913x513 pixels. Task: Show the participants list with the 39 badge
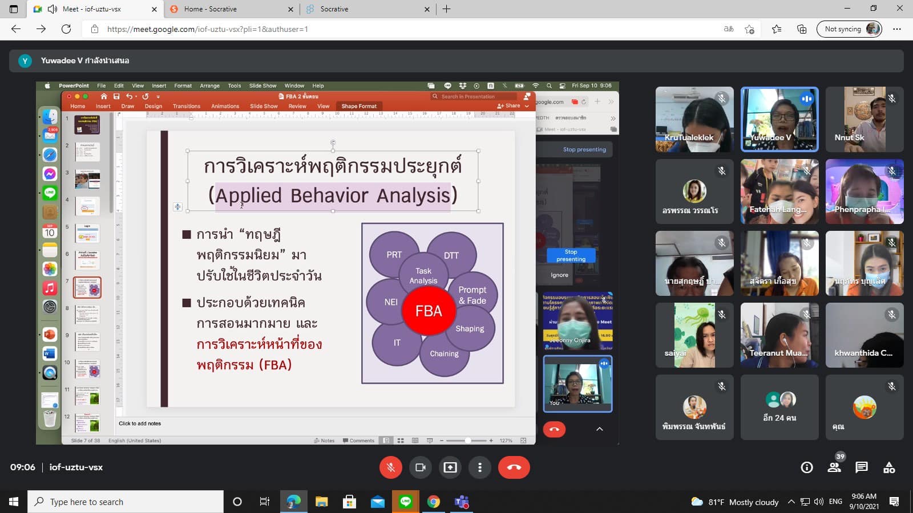pyautogui.click(x=834, y=467)
